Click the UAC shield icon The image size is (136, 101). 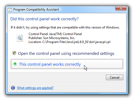[14, 53]
